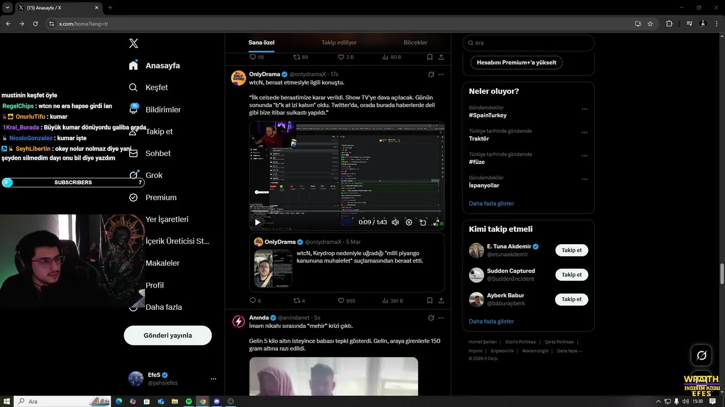The width and height of the screenshot is (725, 407).
Task: Like the OnlyDrama post with 955 likes
Action: pyautogui.click(x=346, y=301)
